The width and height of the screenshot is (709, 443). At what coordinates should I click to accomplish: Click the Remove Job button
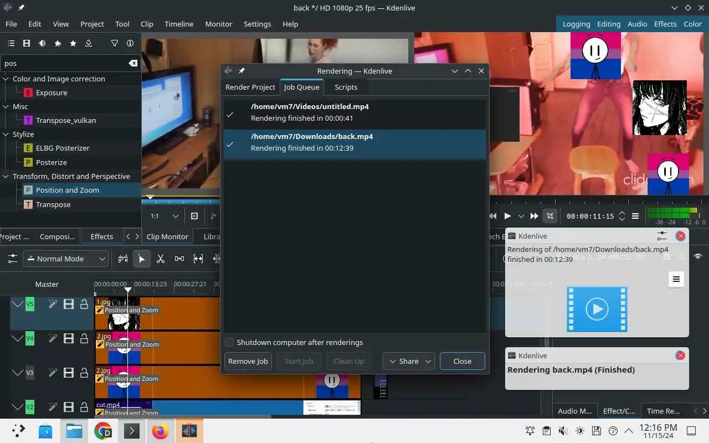[248, 361]
